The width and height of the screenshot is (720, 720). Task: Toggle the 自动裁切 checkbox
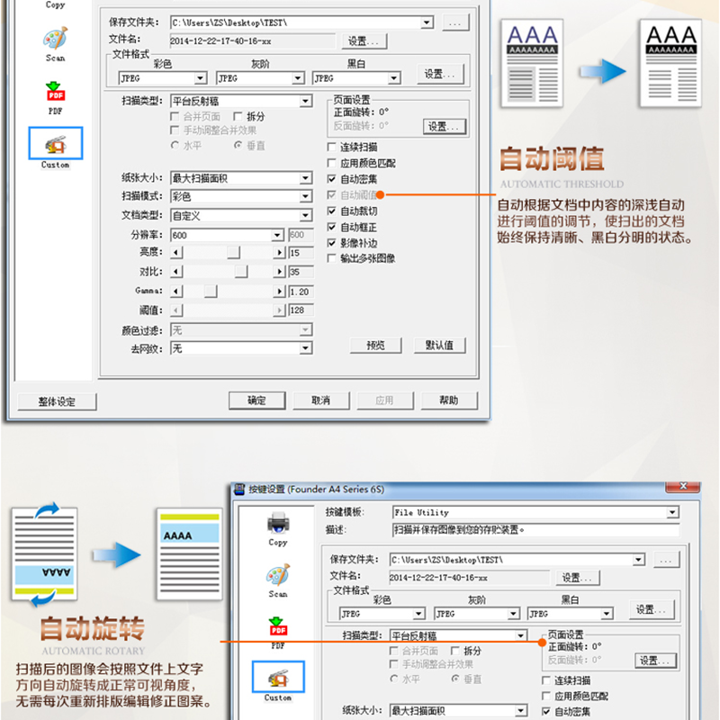coord(332,211)
